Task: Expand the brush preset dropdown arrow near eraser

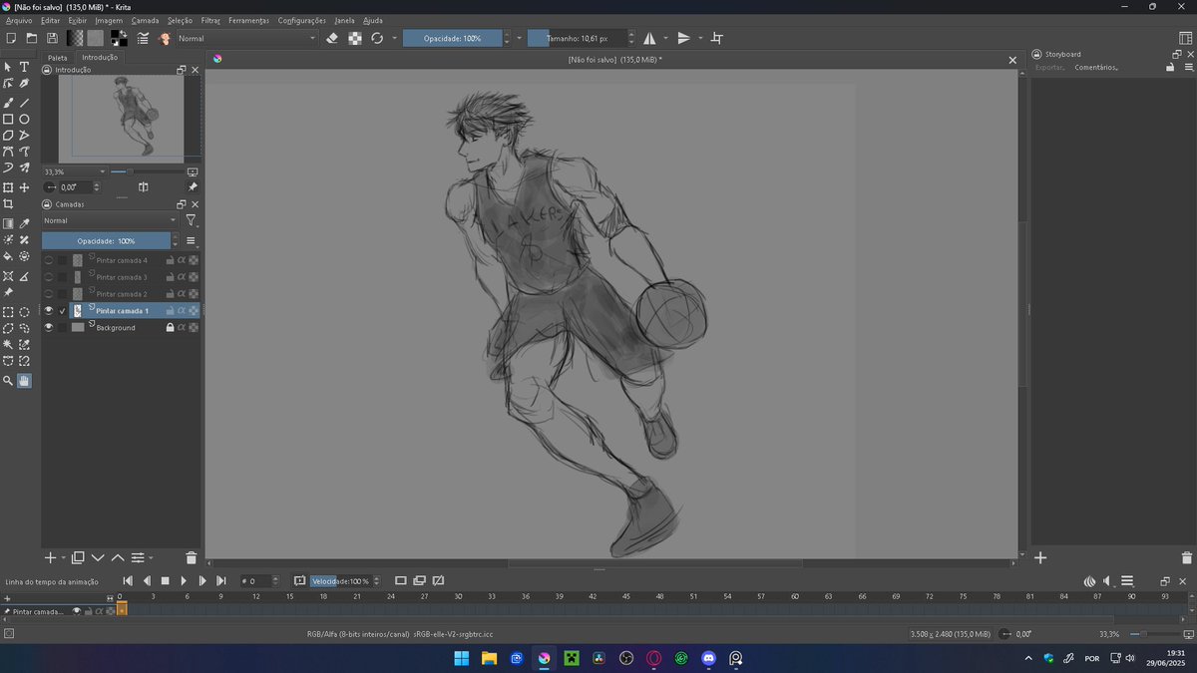Action: 395,38
